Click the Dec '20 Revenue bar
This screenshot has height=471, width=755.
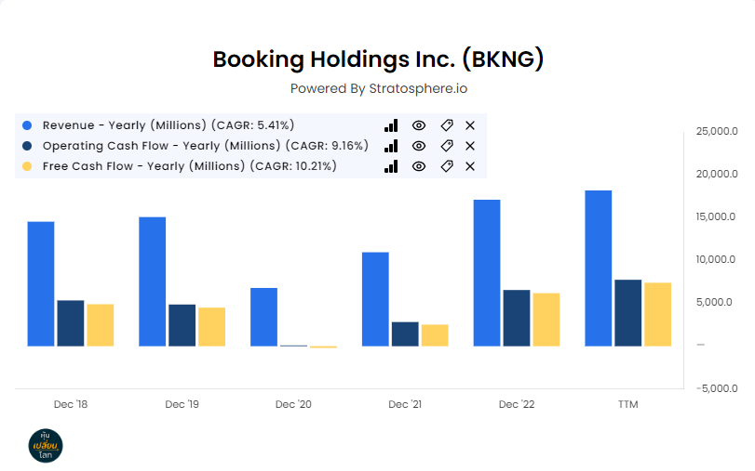tap(263, 317)
